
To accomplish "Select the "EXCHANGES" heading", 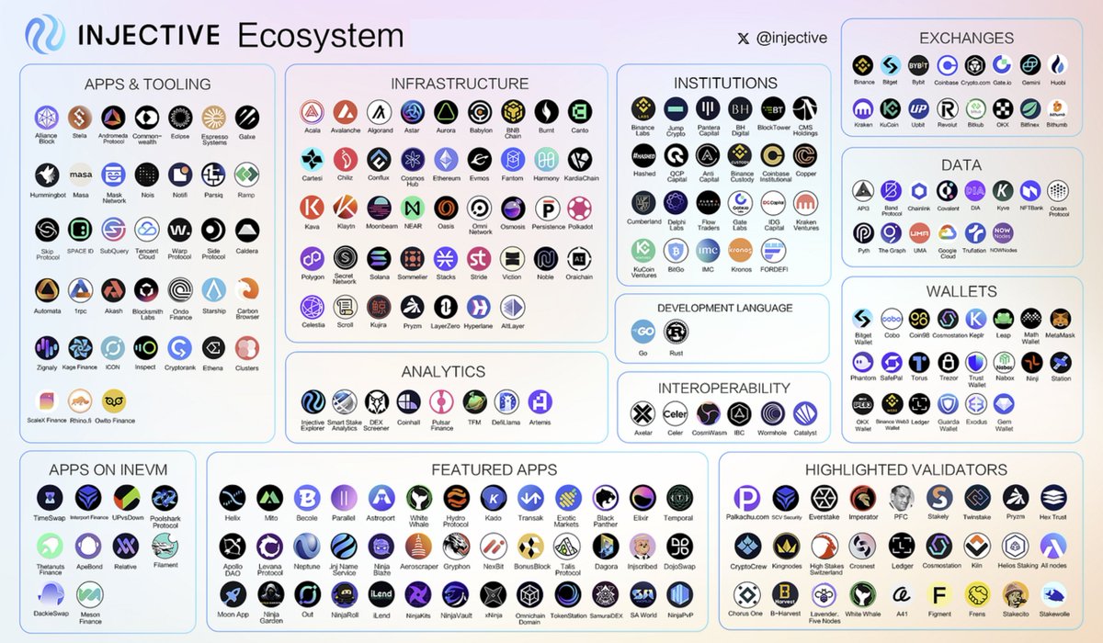I will click(x=966, y=39).
